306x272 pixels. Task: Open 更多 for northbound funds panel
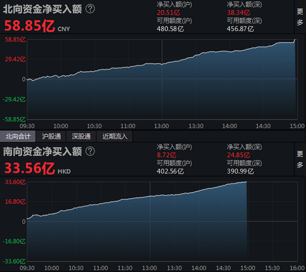click(x=300, y=17)
